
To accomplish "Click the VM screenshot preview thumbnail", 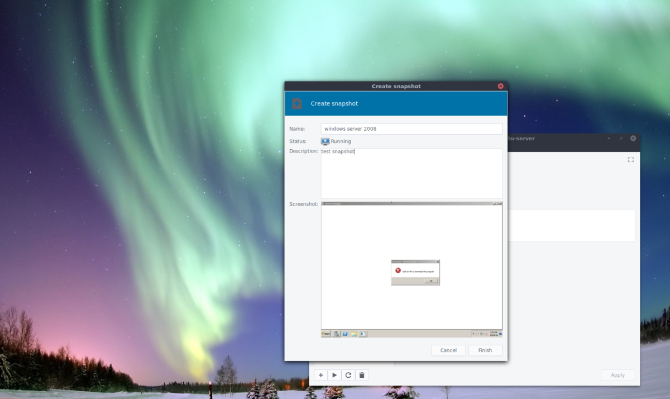I will point(411,269).
